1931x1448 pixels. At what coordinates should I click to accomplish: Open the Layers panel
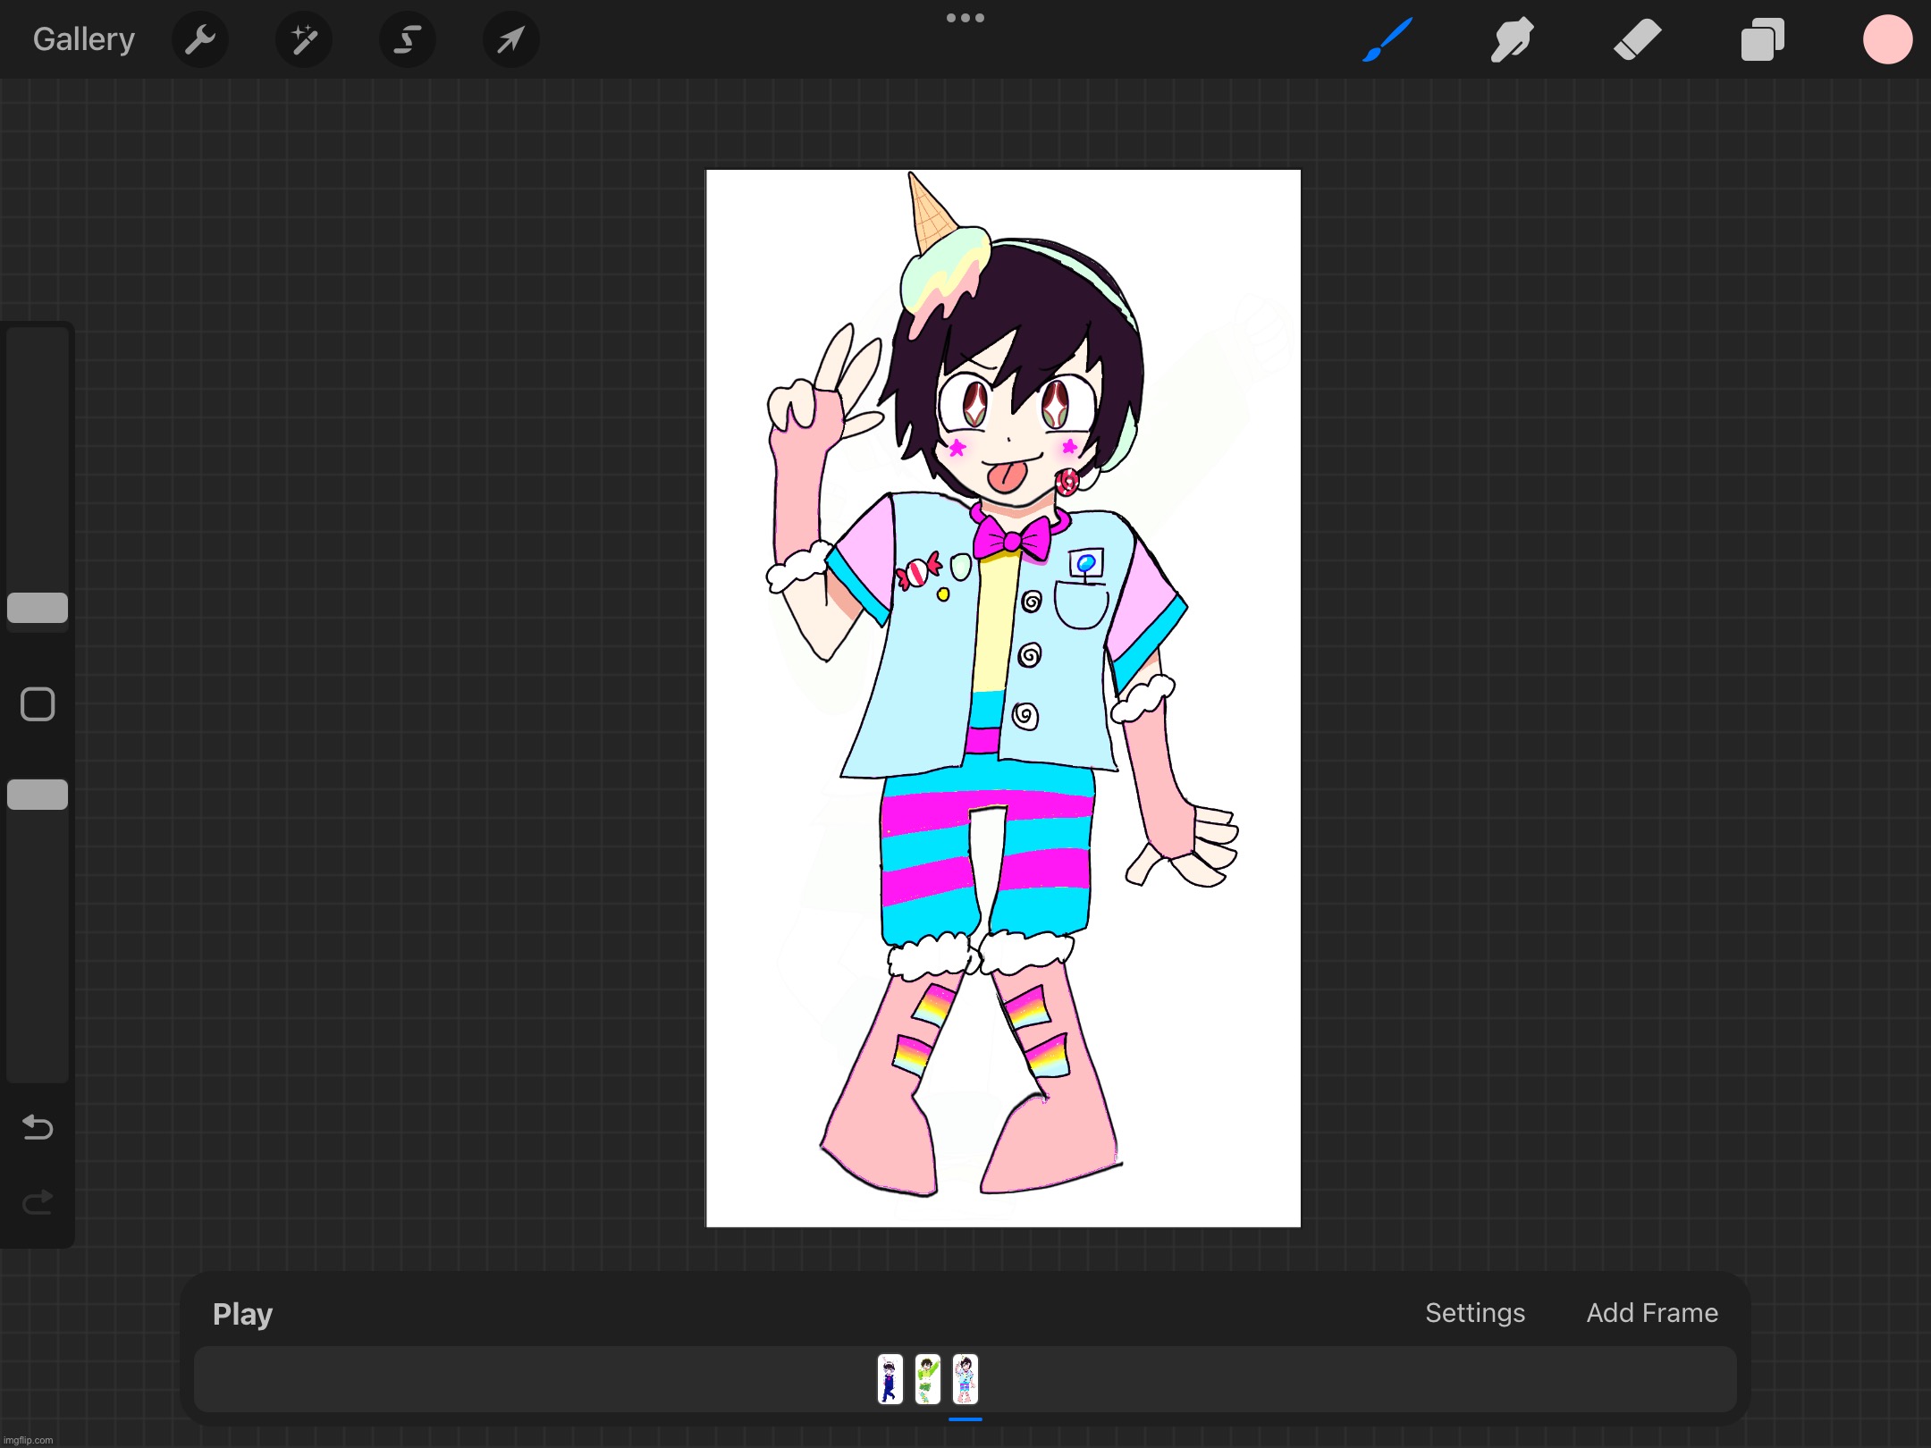tap(1762, 39)
